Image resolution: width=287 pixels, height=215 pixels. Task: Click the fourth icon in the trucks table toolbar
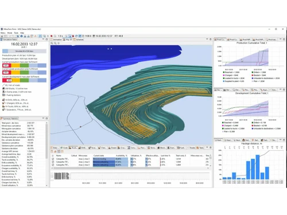click(x=62, y=151)
